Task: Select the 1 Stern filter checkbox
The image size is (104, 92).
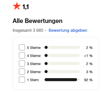Action: (x=22, y=80)
